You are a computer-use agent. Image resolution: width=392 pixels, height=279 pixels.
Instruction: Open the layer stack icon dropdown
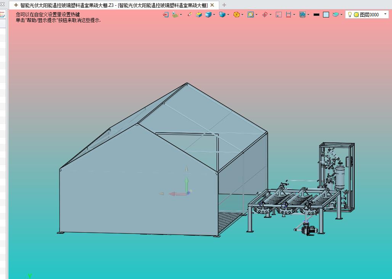(342, 15)
